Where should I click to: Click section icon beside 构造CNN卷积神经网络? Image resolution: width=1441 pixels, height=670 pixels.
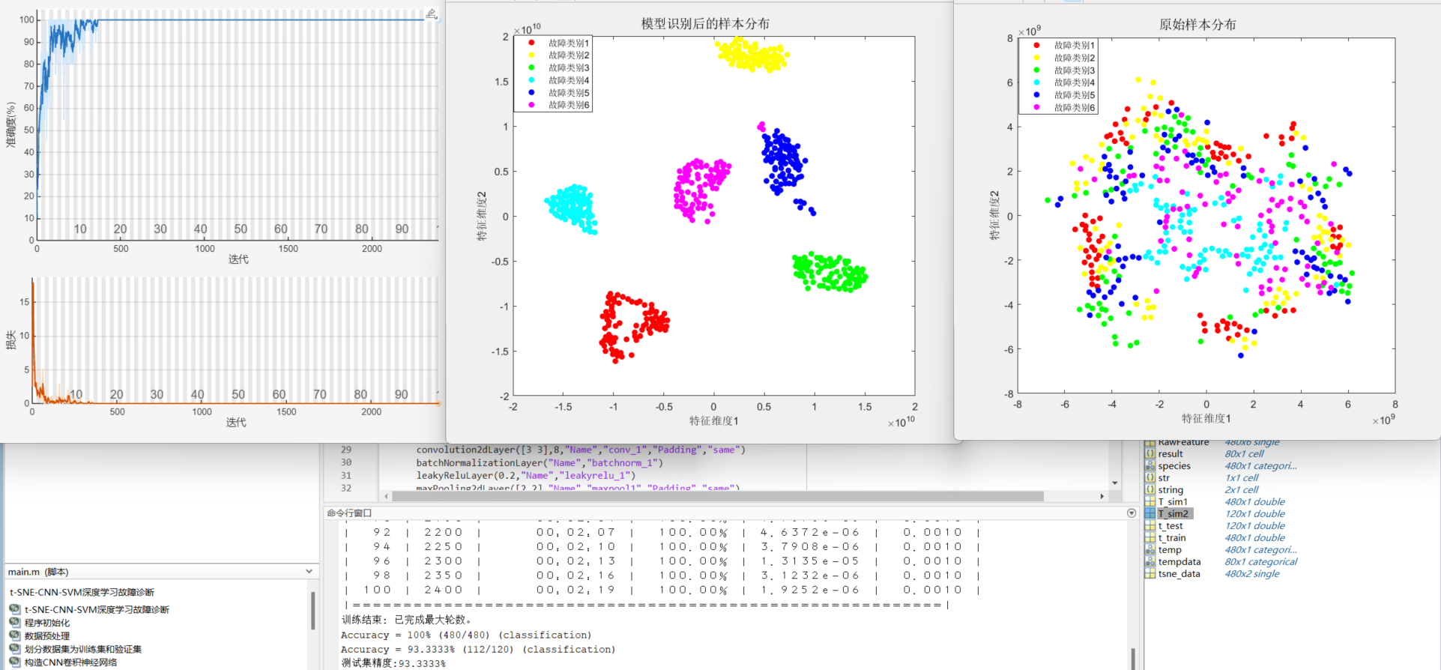(x=14, y=662)
